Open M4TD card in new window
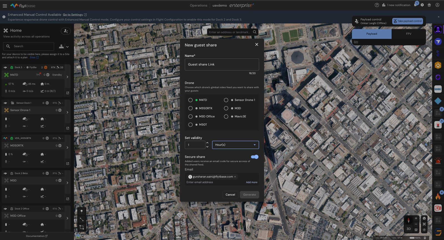The width and height of the screenshot is (444, 240). 67,93
